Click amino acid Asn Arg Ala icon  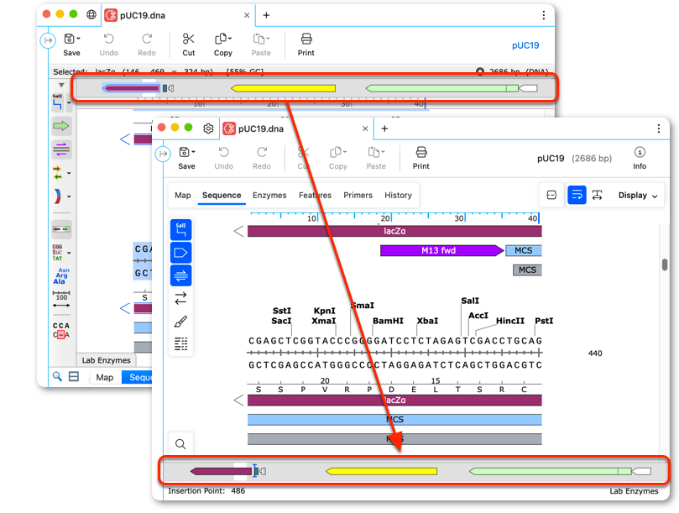coord(61,275)
